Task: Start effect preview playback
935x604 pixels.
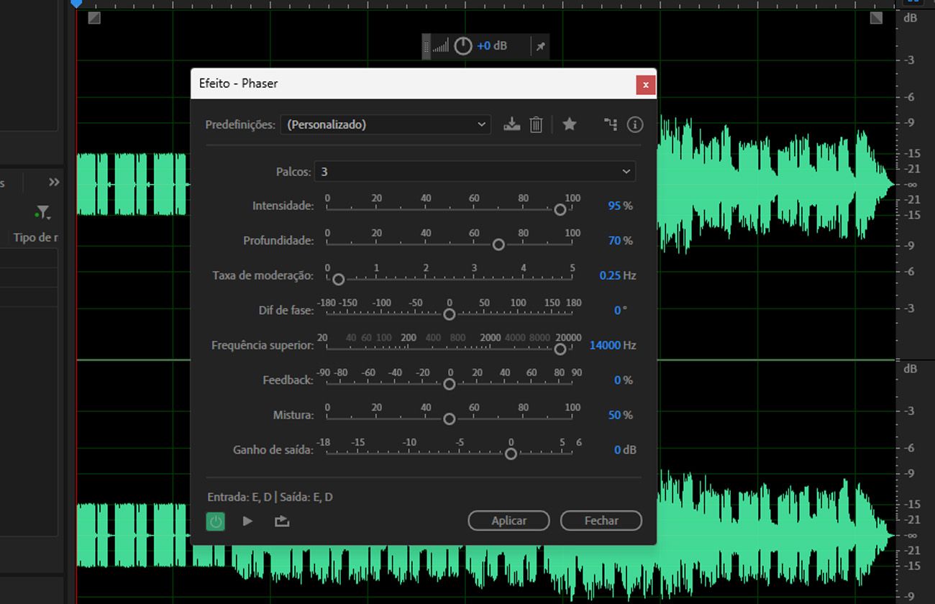Action: point(247,521)
